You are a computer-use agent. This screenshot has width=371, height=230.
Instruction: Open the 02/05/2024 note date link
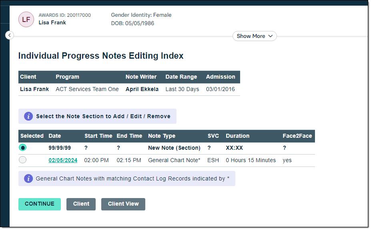click(63, 160)
